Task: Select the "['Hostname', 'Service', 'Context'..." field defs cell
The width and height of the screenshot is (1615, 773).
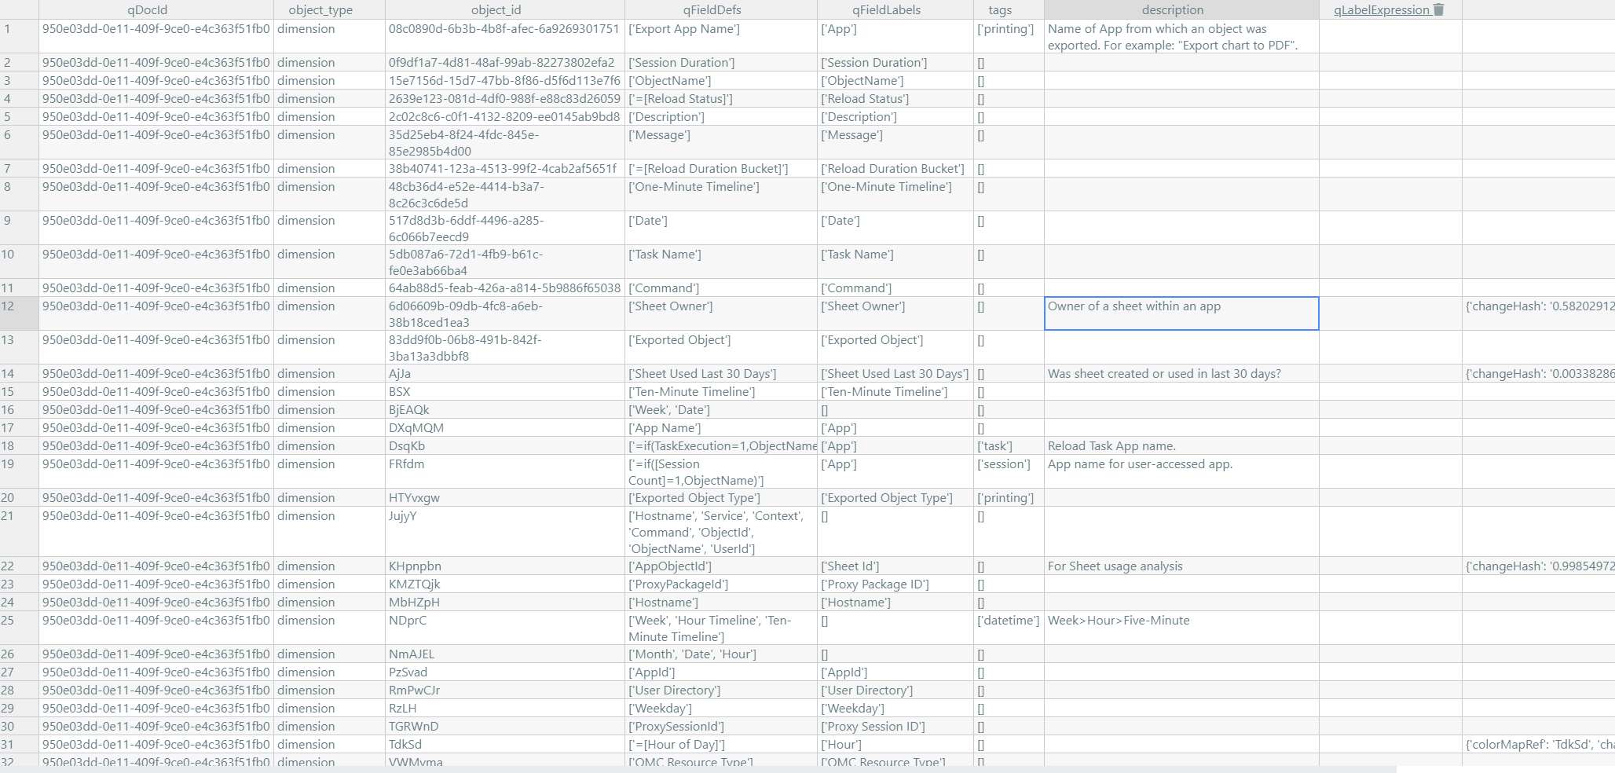Action: point(720,532)
